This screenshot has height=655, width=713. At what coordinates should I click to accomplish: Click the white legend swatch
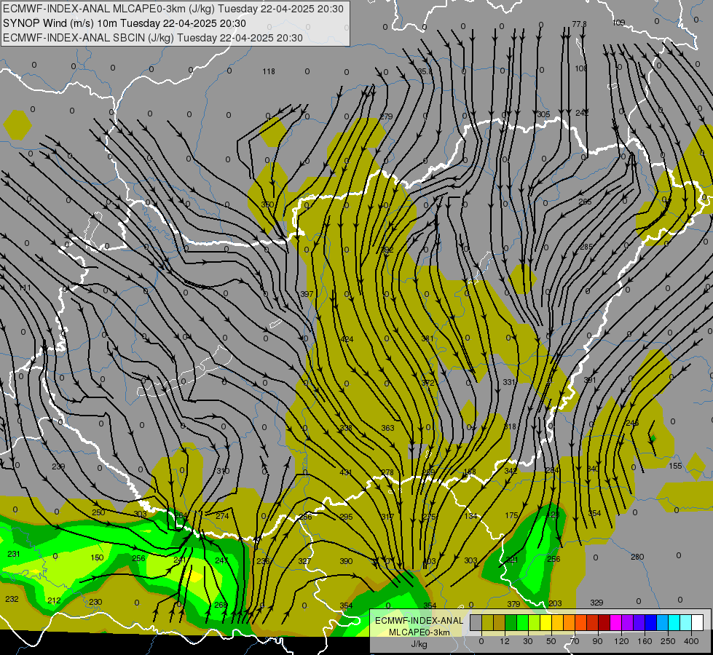[x=697, y=623]
